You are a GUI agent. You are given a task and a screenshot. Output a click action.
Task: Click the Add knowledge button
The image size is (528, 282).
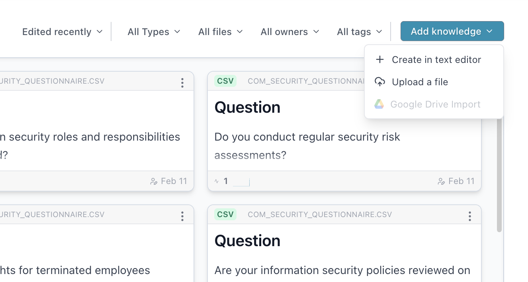pos(445,31)
